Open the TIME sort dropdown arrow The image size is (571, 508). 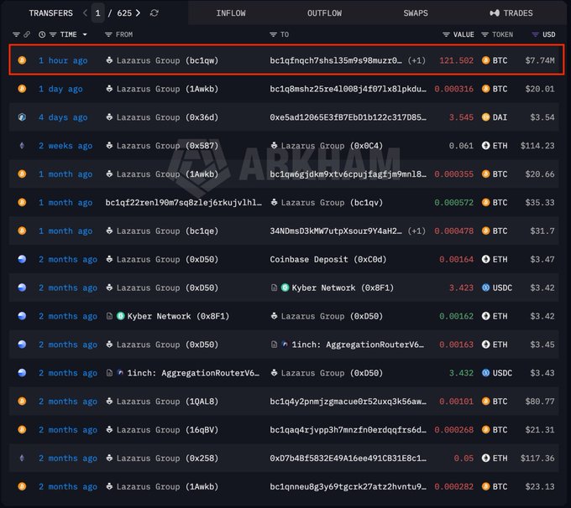click(85, 34)
